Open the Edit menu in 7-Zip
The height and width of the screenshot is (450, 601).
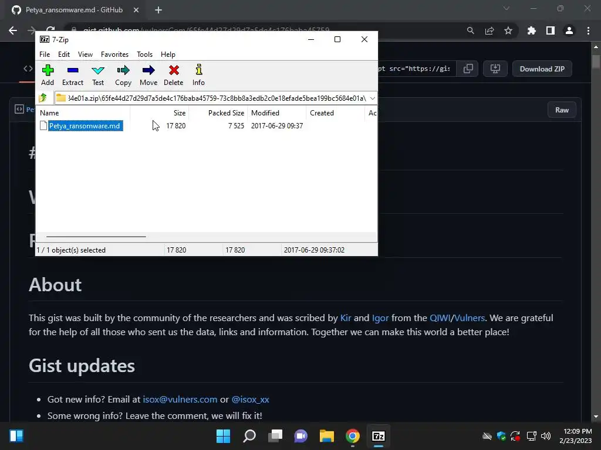click(x=63, y=54)
